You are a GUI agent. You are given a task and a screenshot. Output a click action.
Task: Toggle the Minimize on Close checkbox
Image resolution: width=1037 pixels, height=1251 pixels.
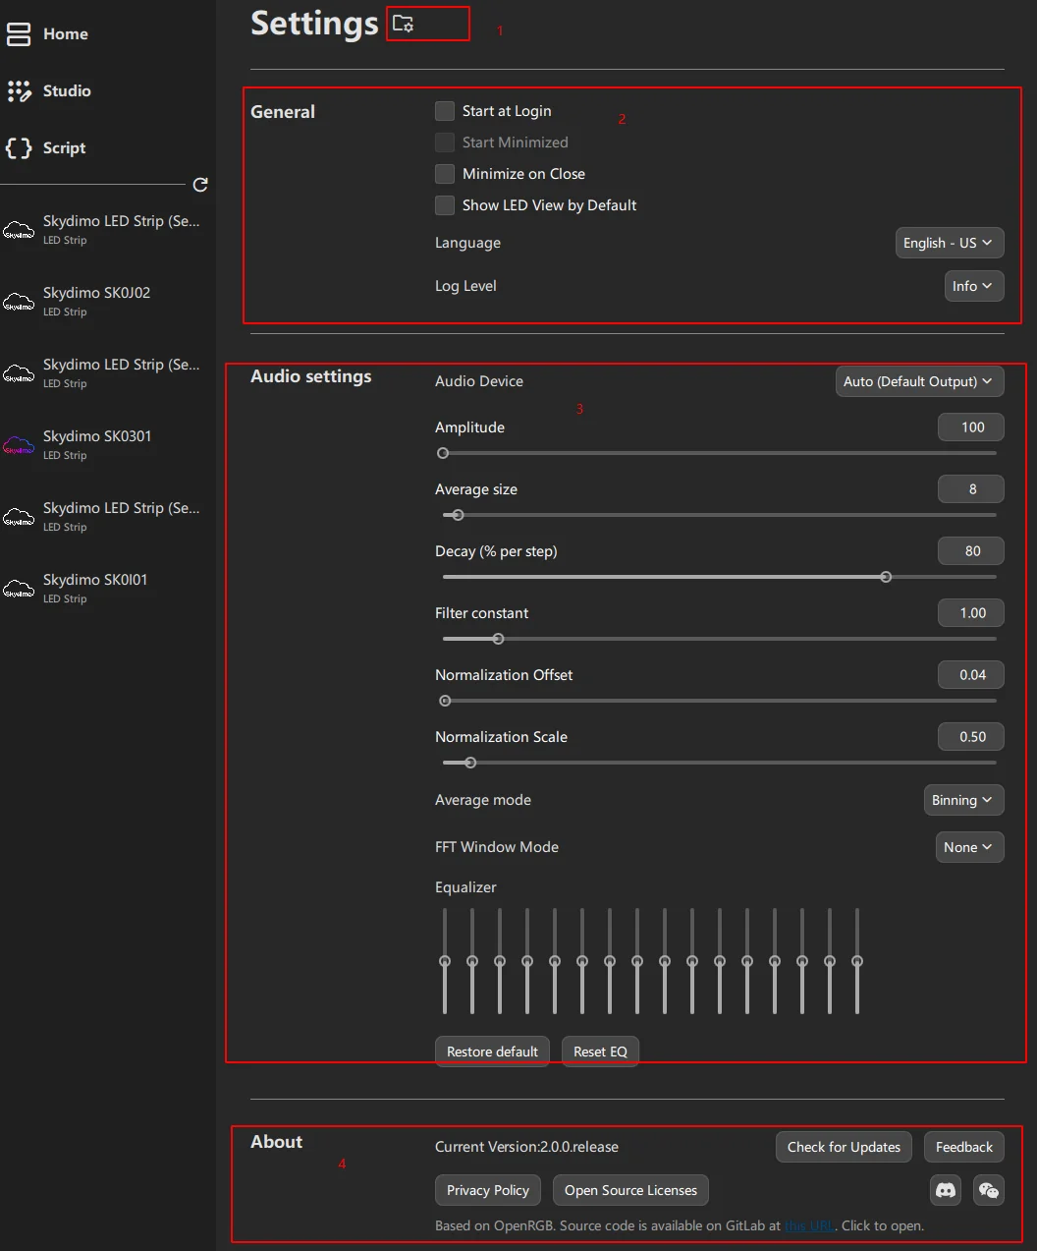(445, 174)
